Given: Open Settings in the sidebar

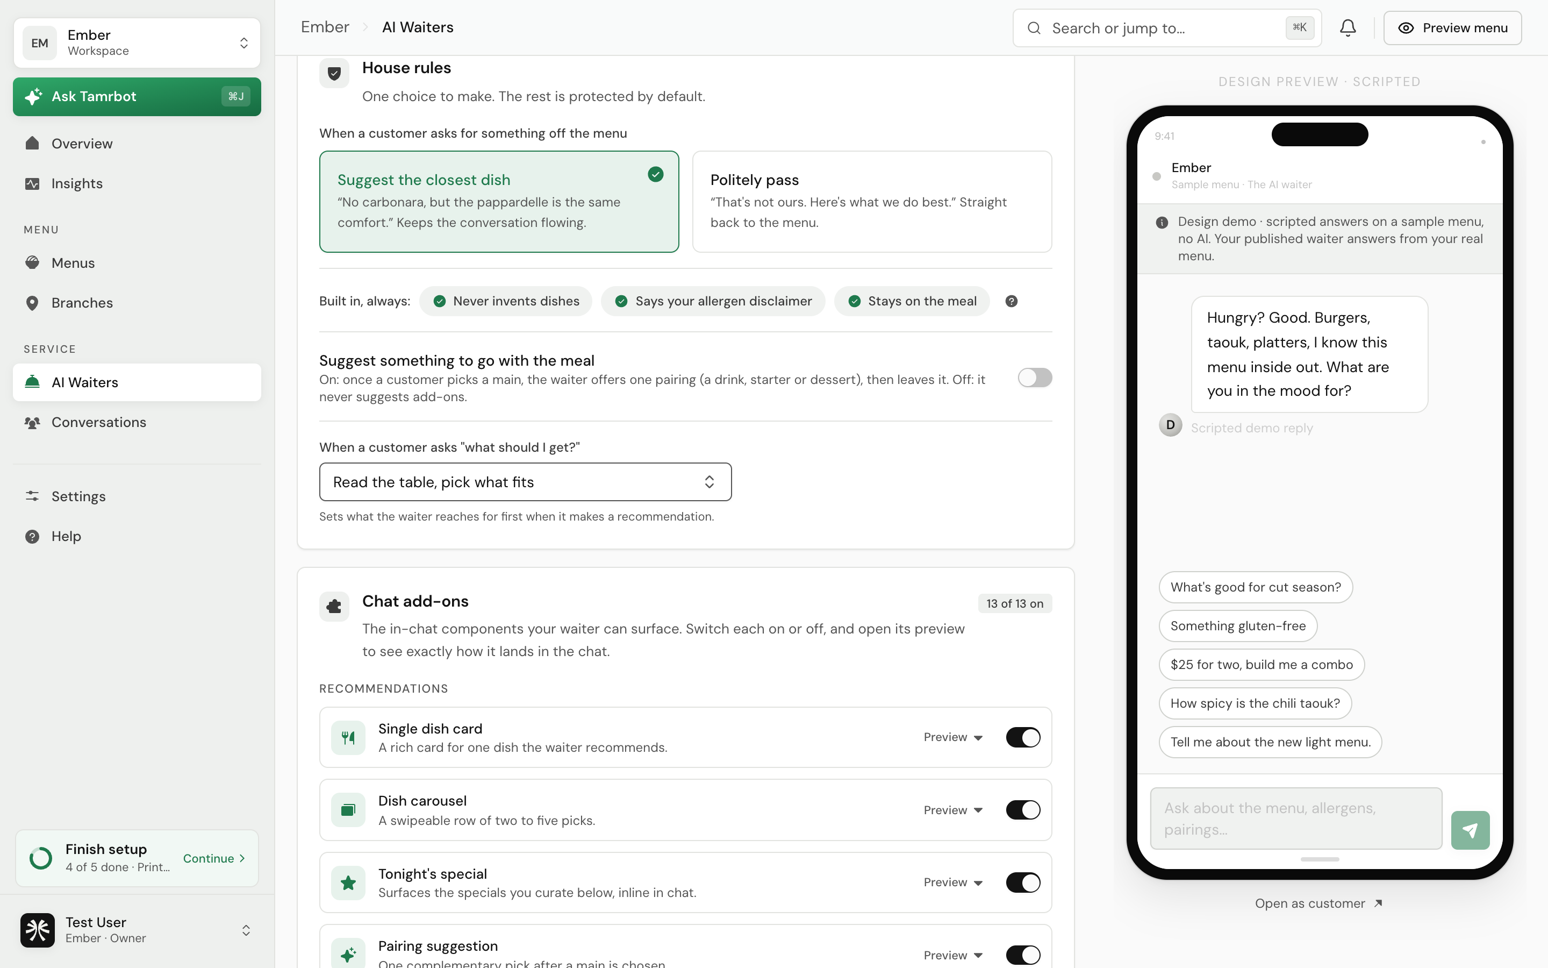Looking at the screenshot, I should click(x=137, y=497).
